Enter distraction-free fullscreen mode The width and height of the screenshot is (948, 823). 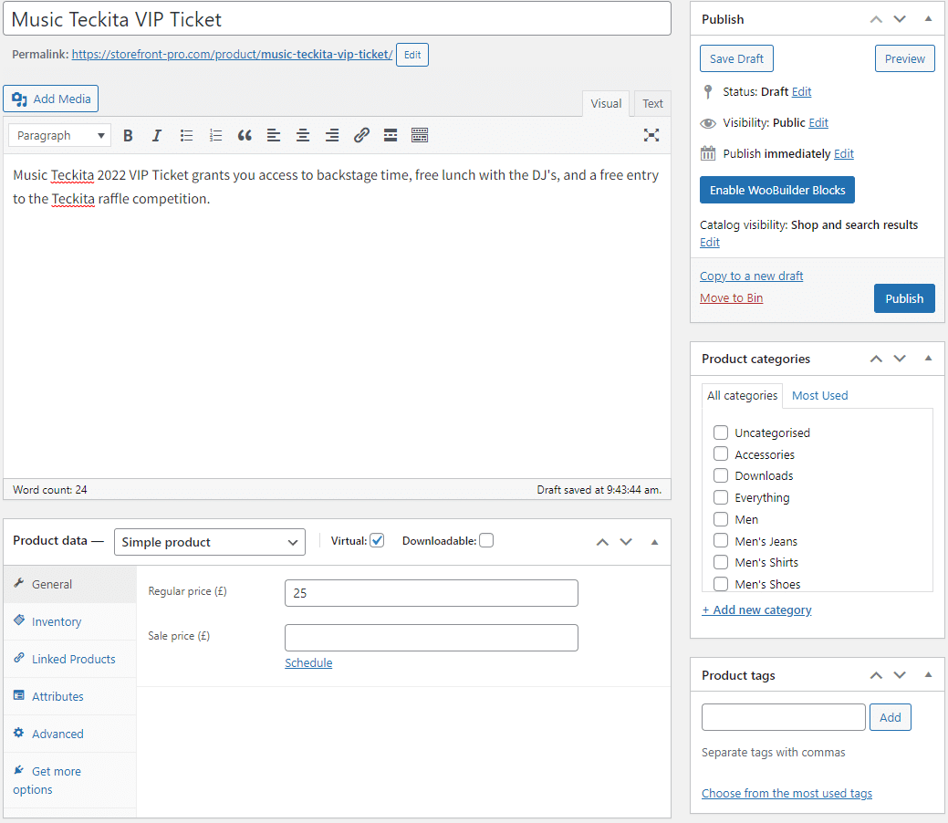click(x=651, y=135)
